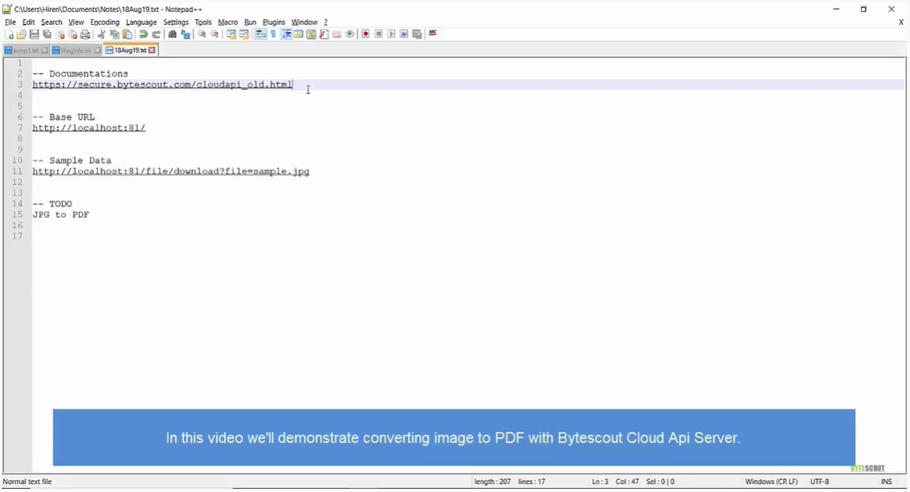Viewport: 910px width, 492px height.
Task: Close the temp1.txt tab
Action: point(45,51)
